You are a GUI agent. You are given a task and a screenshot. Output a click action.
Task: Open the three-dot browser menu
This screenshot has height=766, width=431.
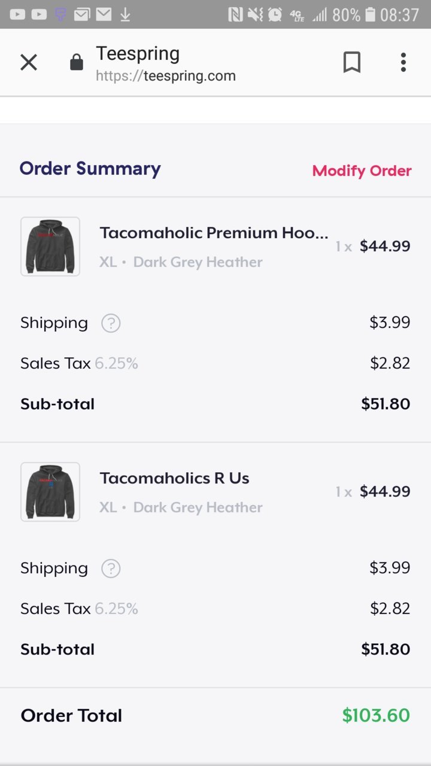403,62
